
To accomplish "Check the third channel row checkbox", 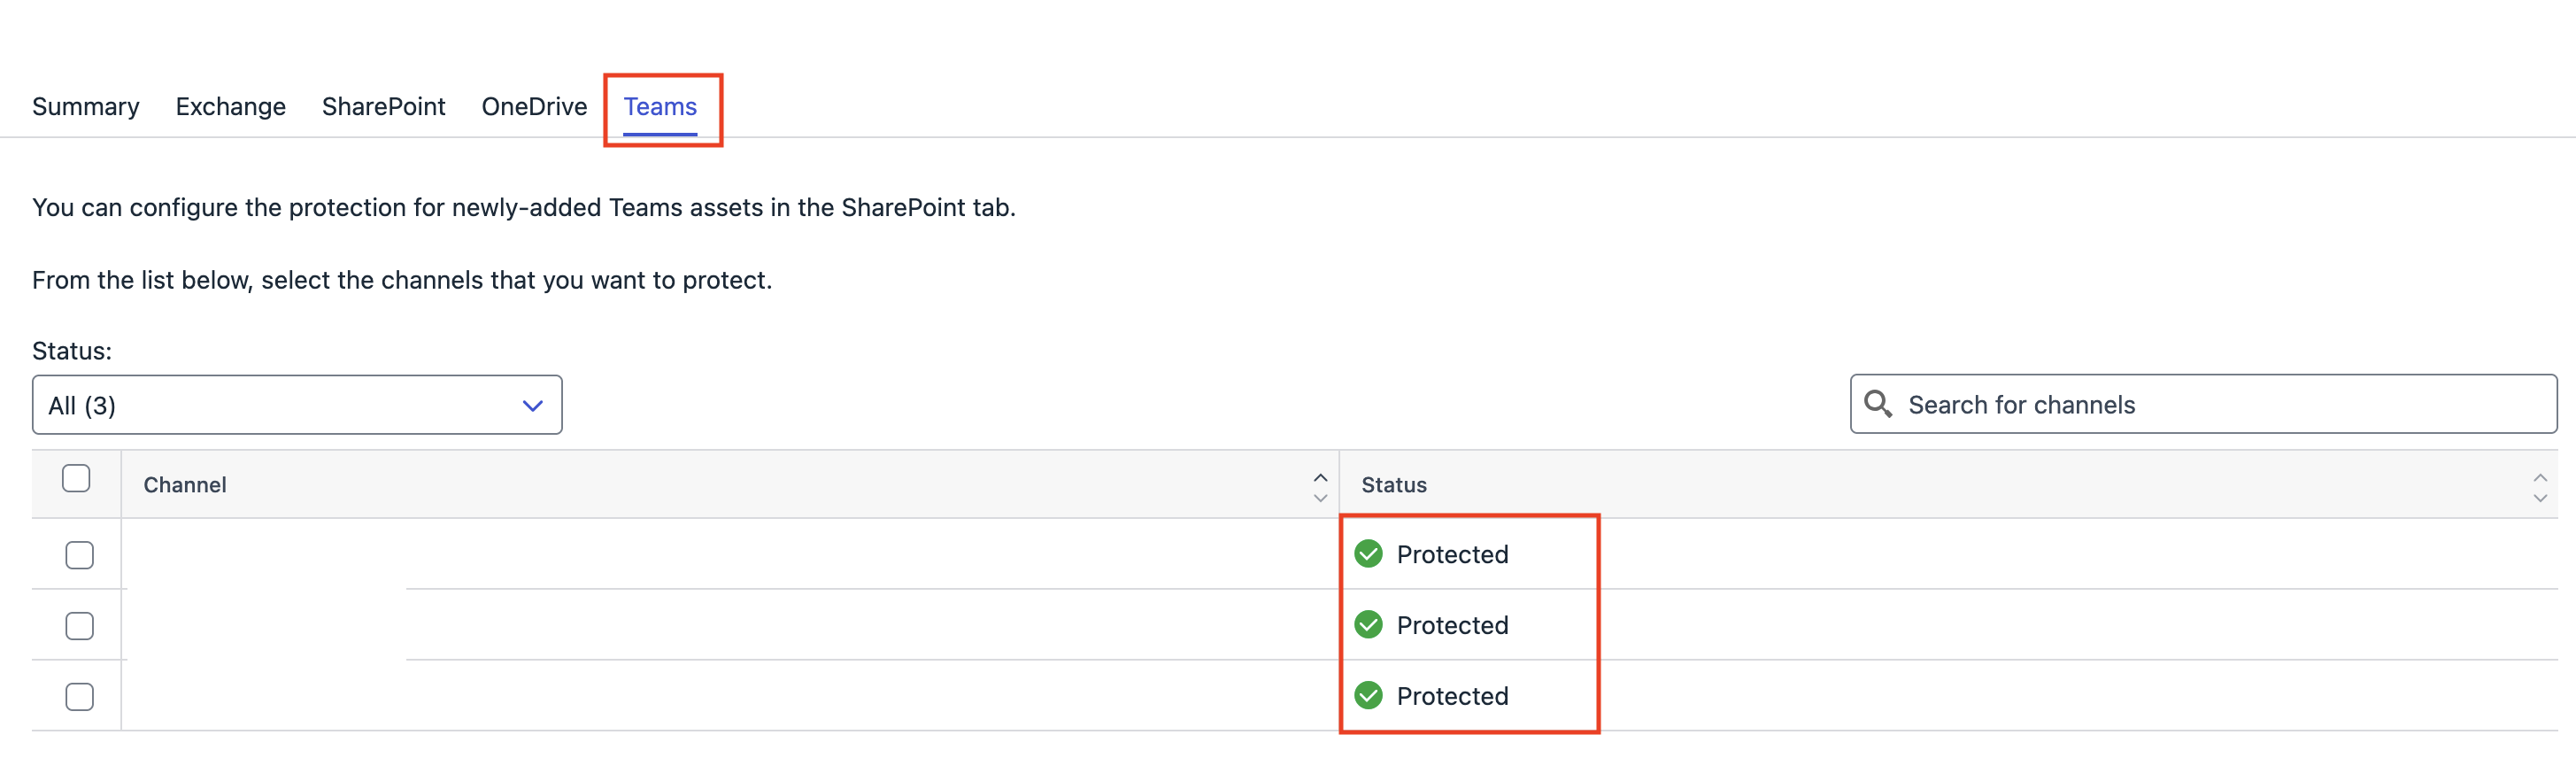I will point(79,697).
